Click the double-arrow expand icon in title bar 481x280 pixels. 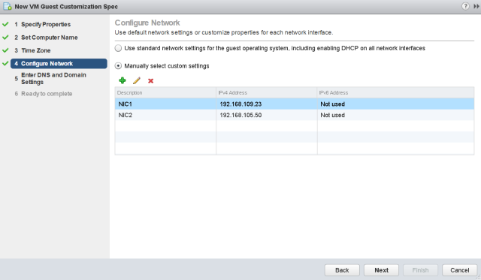pos(476,7)
